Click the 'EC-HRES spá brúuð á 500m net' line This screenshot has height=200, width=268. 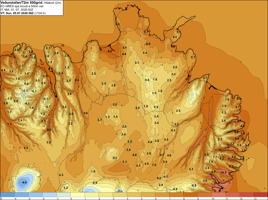[x=22, y=6]
